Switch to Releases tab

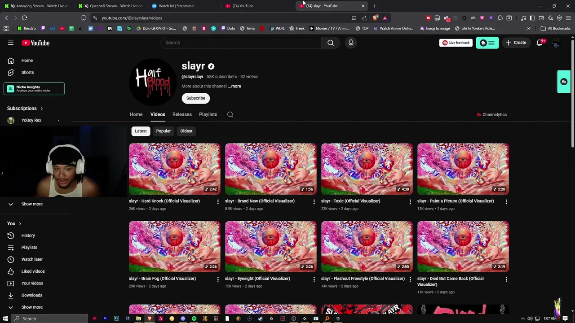coord(182,114)
